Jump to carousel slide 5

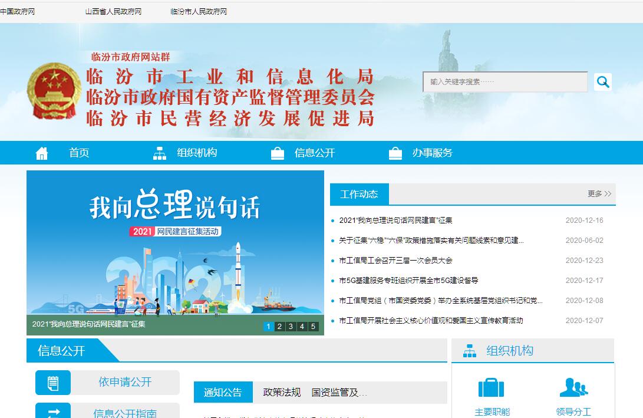(x=313, y=327)
